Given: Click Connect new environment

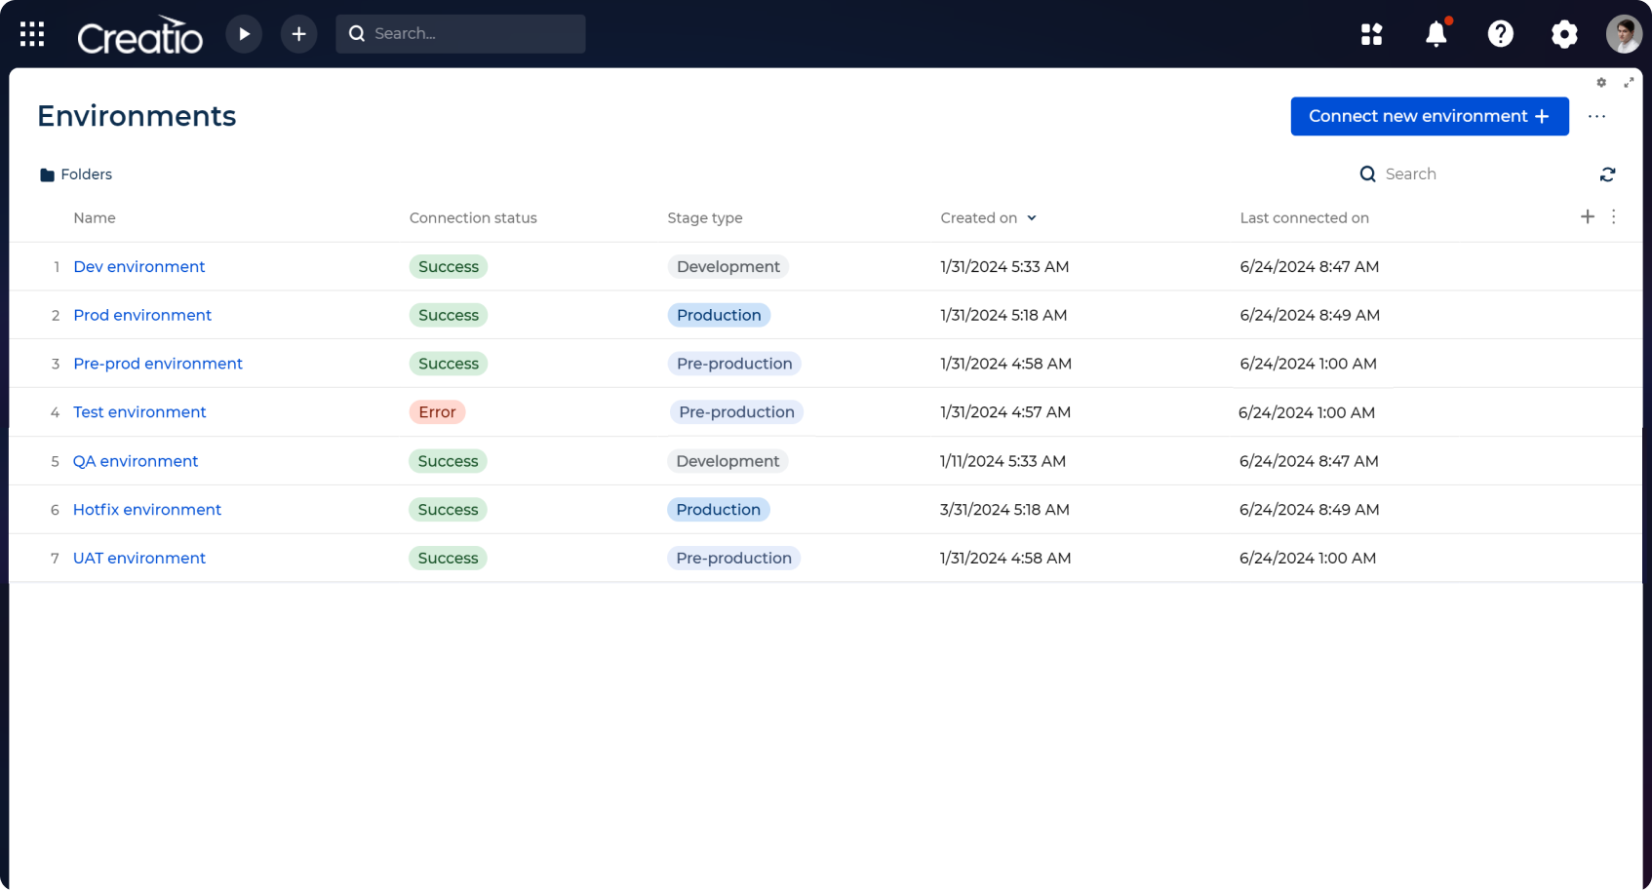Looking at the screenshot, I should point(1429,116).
